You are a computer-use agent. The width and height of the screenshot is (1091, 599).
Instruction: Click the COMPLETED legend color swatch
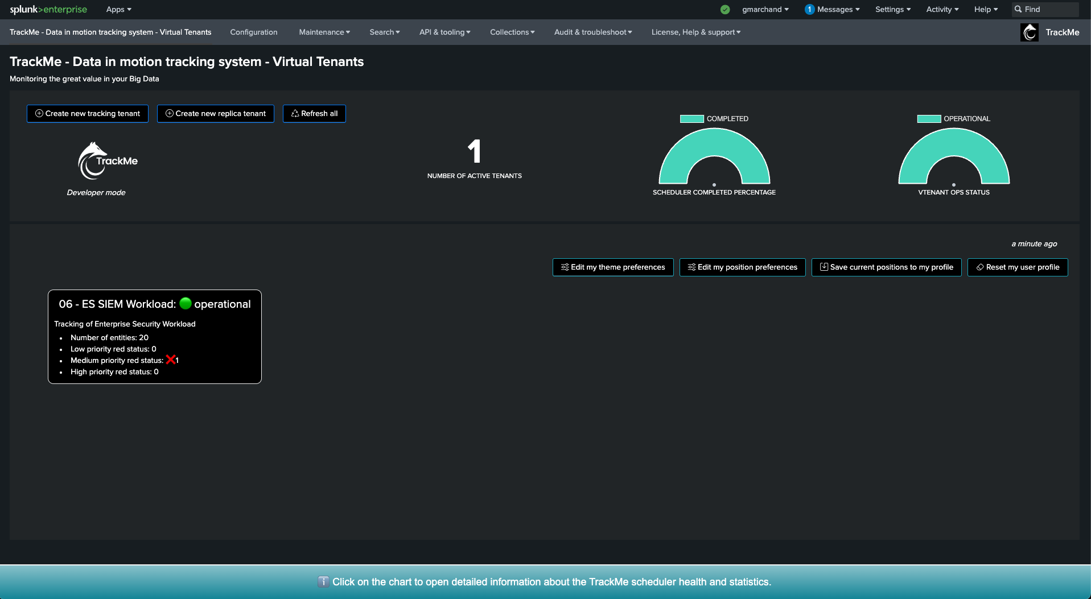pyautogui.click(x=691, y=118)
